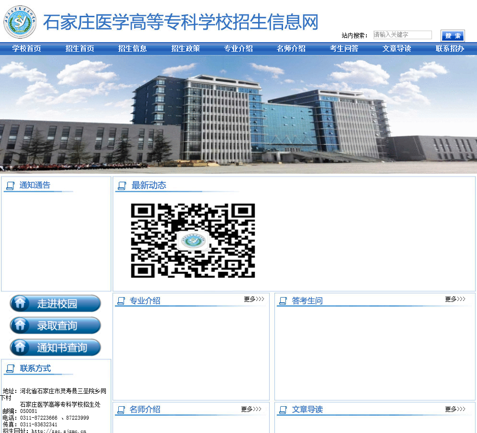This screenshot has width=477, height=433.
Task: Click house icon on 录取查询 button
Action: tap(20, 325)
